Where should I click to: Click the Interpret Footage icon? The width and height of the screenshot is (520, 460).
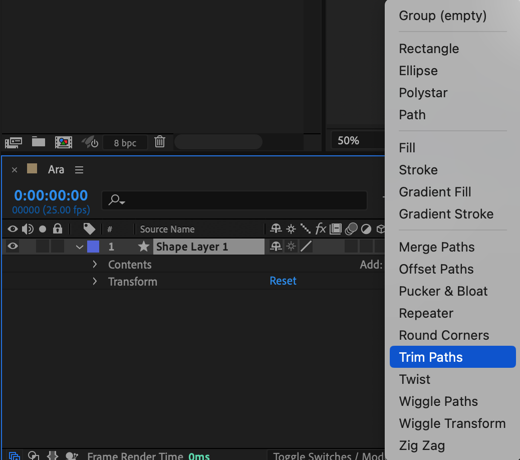pos(14,142)
